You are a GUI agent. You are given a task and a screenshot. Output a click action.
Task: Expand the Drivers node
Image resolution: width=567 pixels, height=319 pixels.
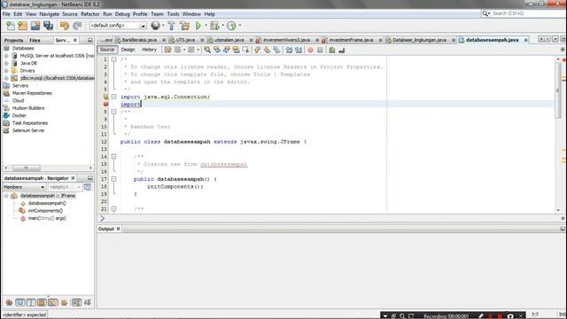[6, 71]
